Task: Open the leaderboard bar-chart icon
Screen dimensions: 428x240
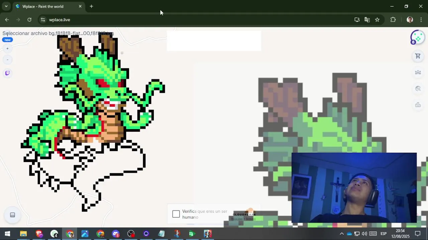Action: coord(418,105)
